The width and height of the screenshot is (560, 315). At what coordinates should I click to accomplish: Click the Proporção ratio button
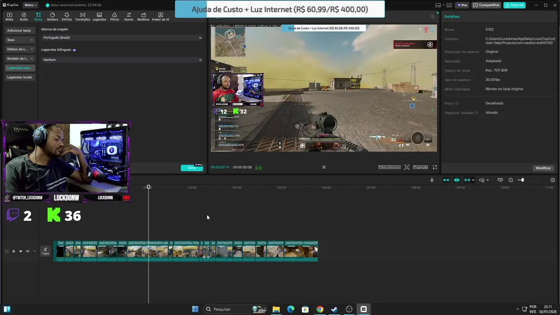click(420, 167)
